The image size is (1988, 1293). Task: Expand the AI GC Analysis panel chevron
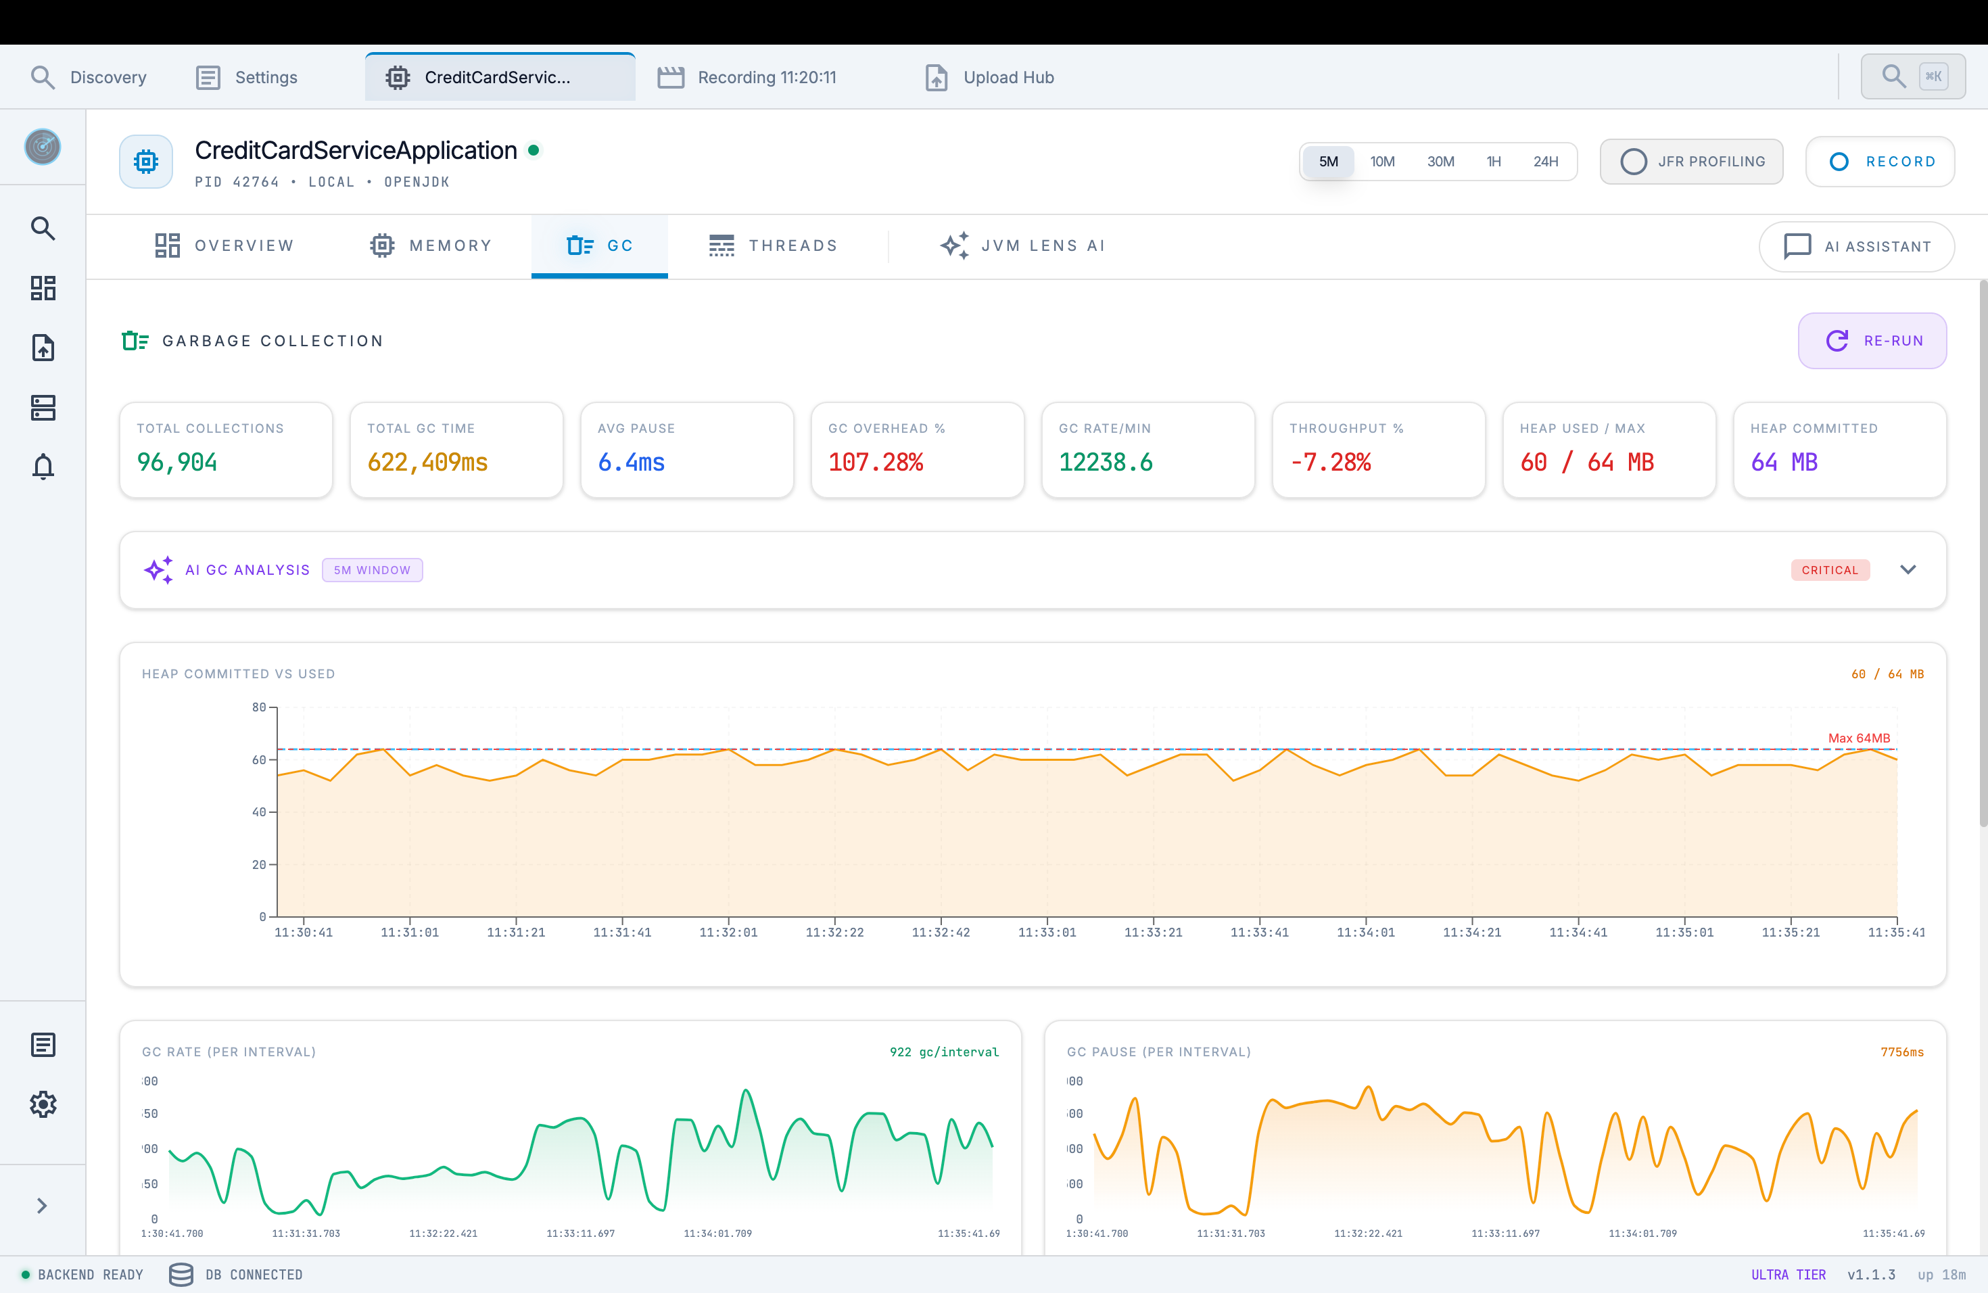pos(1907,569)
